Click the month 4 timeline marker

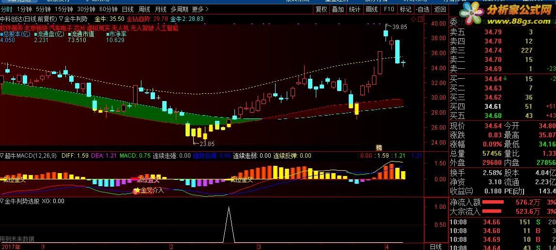pos(386,247)
